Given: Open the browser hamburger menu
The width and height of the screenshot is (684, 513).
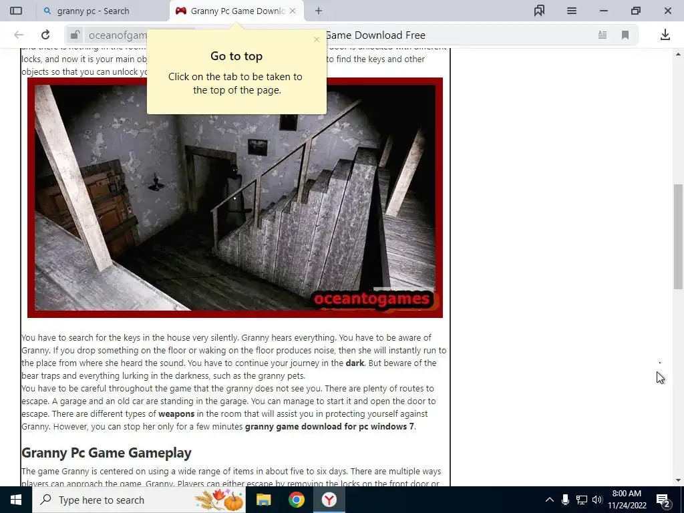Looking at the screenshot, I should pos(572,11).
